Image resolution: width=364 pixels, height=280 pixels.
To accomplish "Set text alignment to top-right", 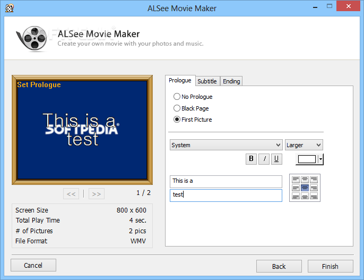I will click(314, 180).
